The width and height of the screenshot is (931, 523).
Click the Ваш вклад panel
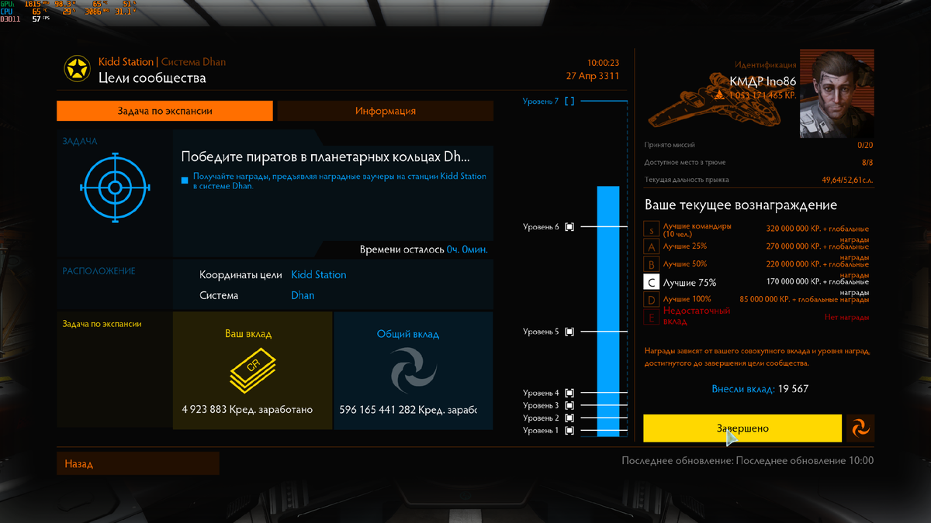(x=252, y=370)
